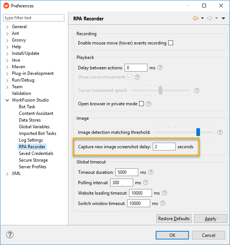Select Secure Storage page
Image resolution: width=230 pixels, height=245 pixels.
33,160
